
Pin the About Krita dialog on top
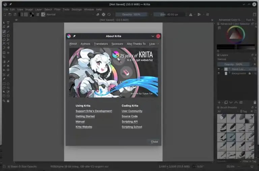pos(74,36)
